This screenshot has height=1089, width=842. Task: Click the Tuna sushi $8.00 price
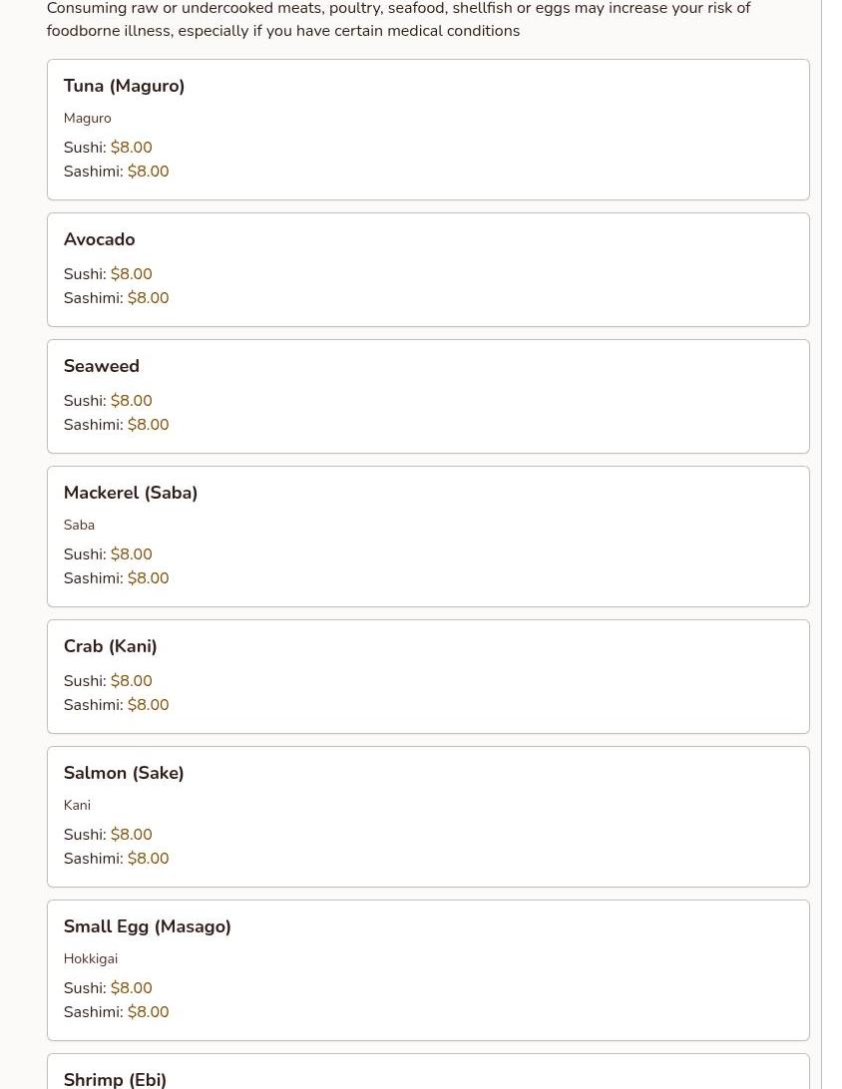click(131, 148)
